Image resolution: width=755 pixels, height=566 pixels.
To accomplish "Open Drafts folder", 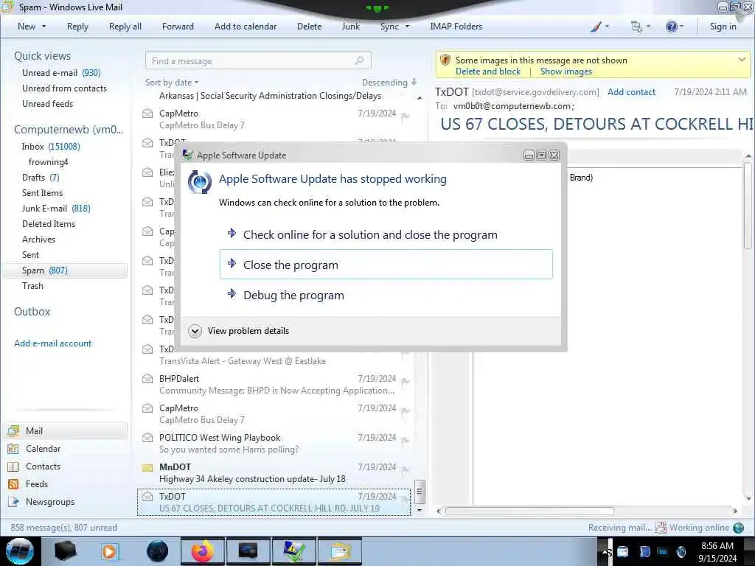I will tap(41, 177).
